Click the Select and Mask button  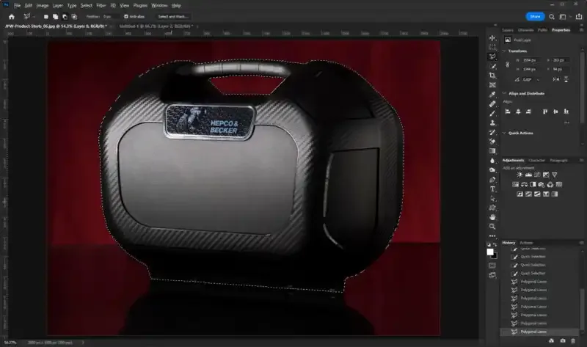[x=173, y=15]
